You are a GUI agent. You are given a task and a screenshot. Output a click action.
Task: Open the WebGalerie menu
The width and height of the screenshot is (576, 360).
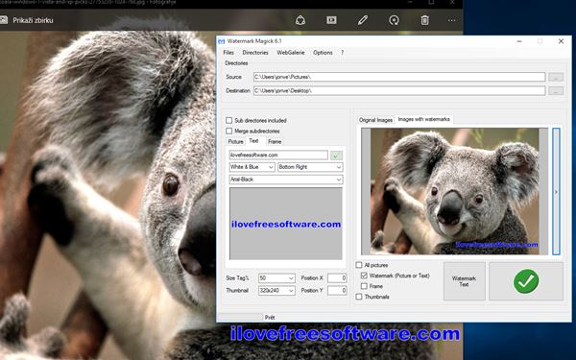[x=291, y=53]
